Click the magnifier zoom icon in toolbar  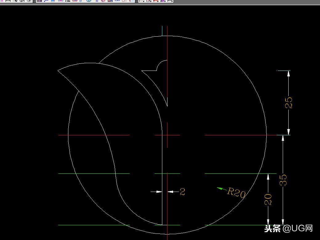[46, 1]
